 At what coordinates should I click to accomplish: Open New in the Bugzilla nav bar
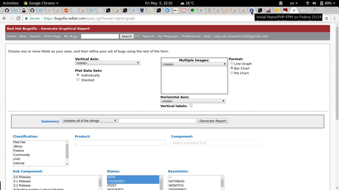23,36
